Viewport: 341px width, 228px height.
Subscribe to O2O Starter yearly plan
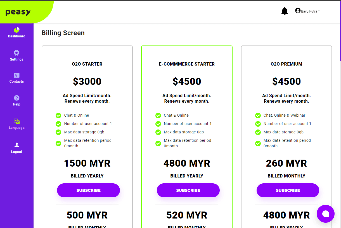88,190
